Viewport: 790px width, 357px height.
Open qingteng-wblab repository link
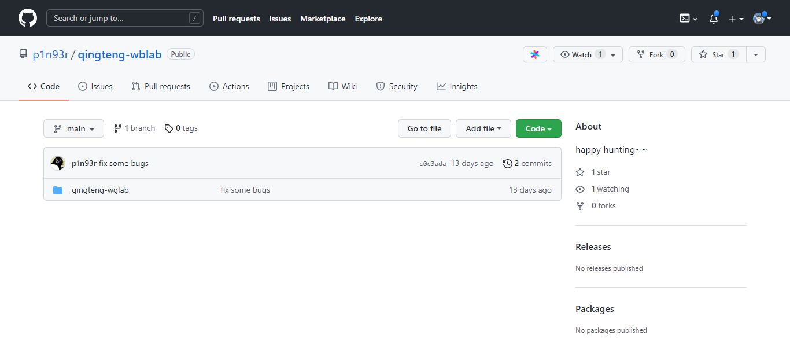pos(120,54)
